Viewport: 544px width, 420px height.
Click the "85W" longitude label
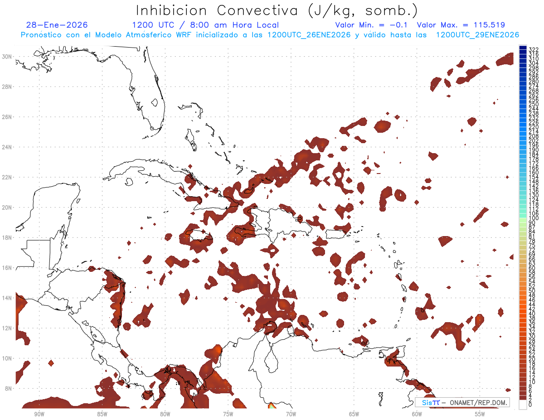102,414
